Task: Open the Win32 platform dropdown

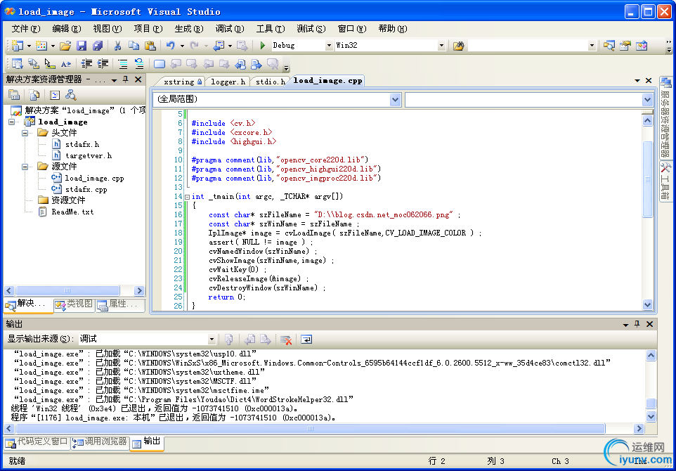Action: point(441,45)
